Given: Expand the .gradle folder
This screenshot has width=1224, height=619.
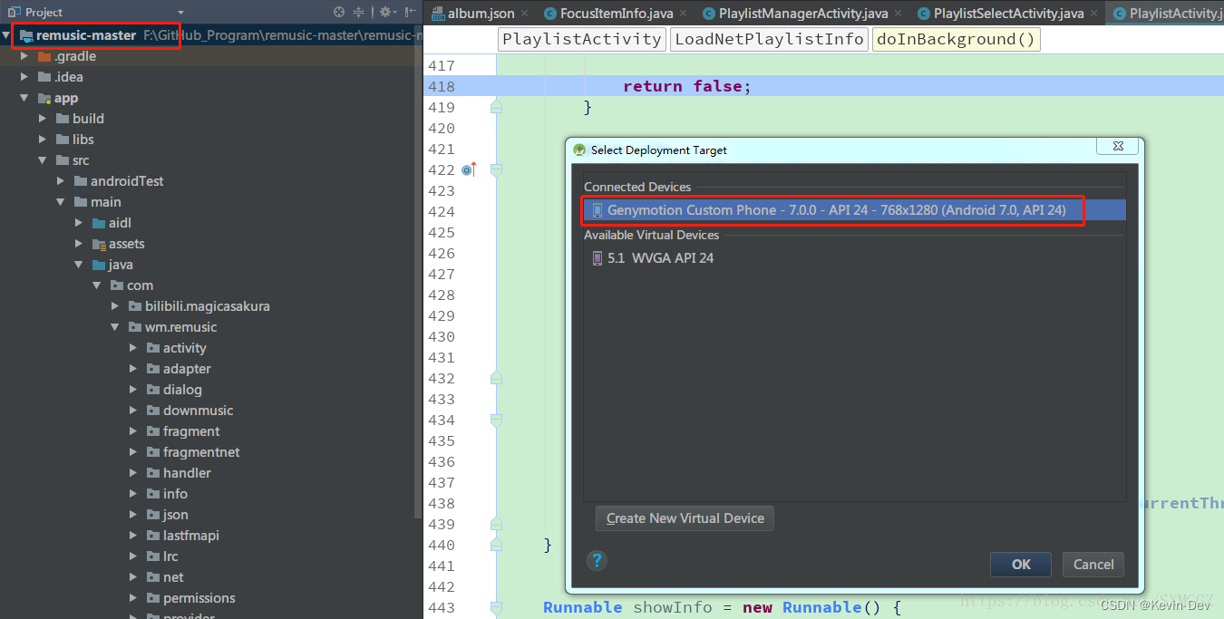Looking at the screenshot, I should tap(24, 56).
